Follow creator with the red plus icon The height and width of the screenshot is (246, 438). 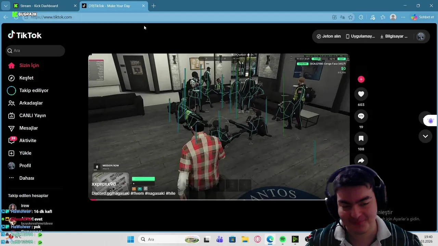tap(361, 79)
